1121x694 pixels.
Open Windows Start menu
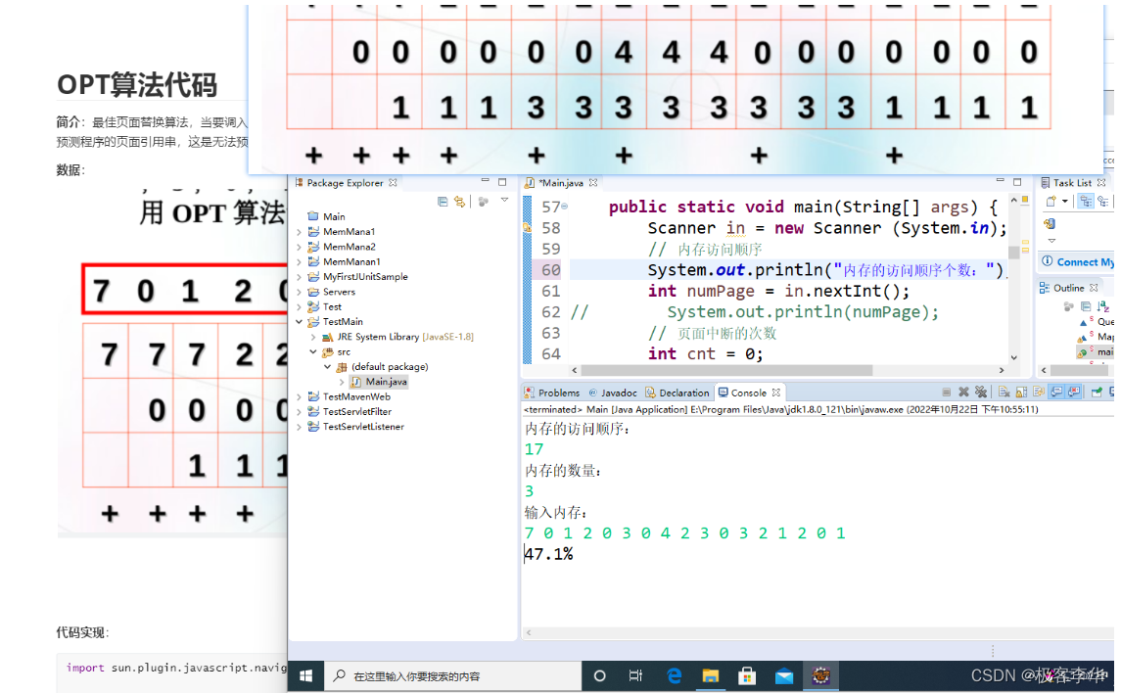306,676
